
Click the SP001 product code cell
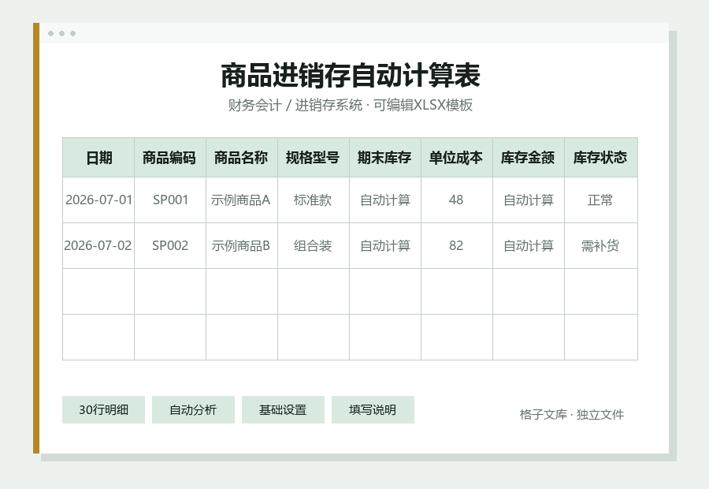tap(170, 200)
